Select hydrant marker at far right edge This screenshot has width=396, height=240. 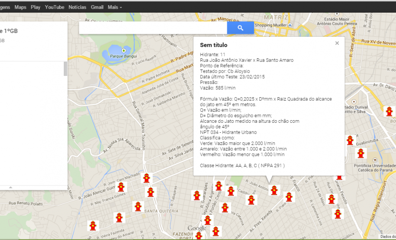tap(389, 112)
